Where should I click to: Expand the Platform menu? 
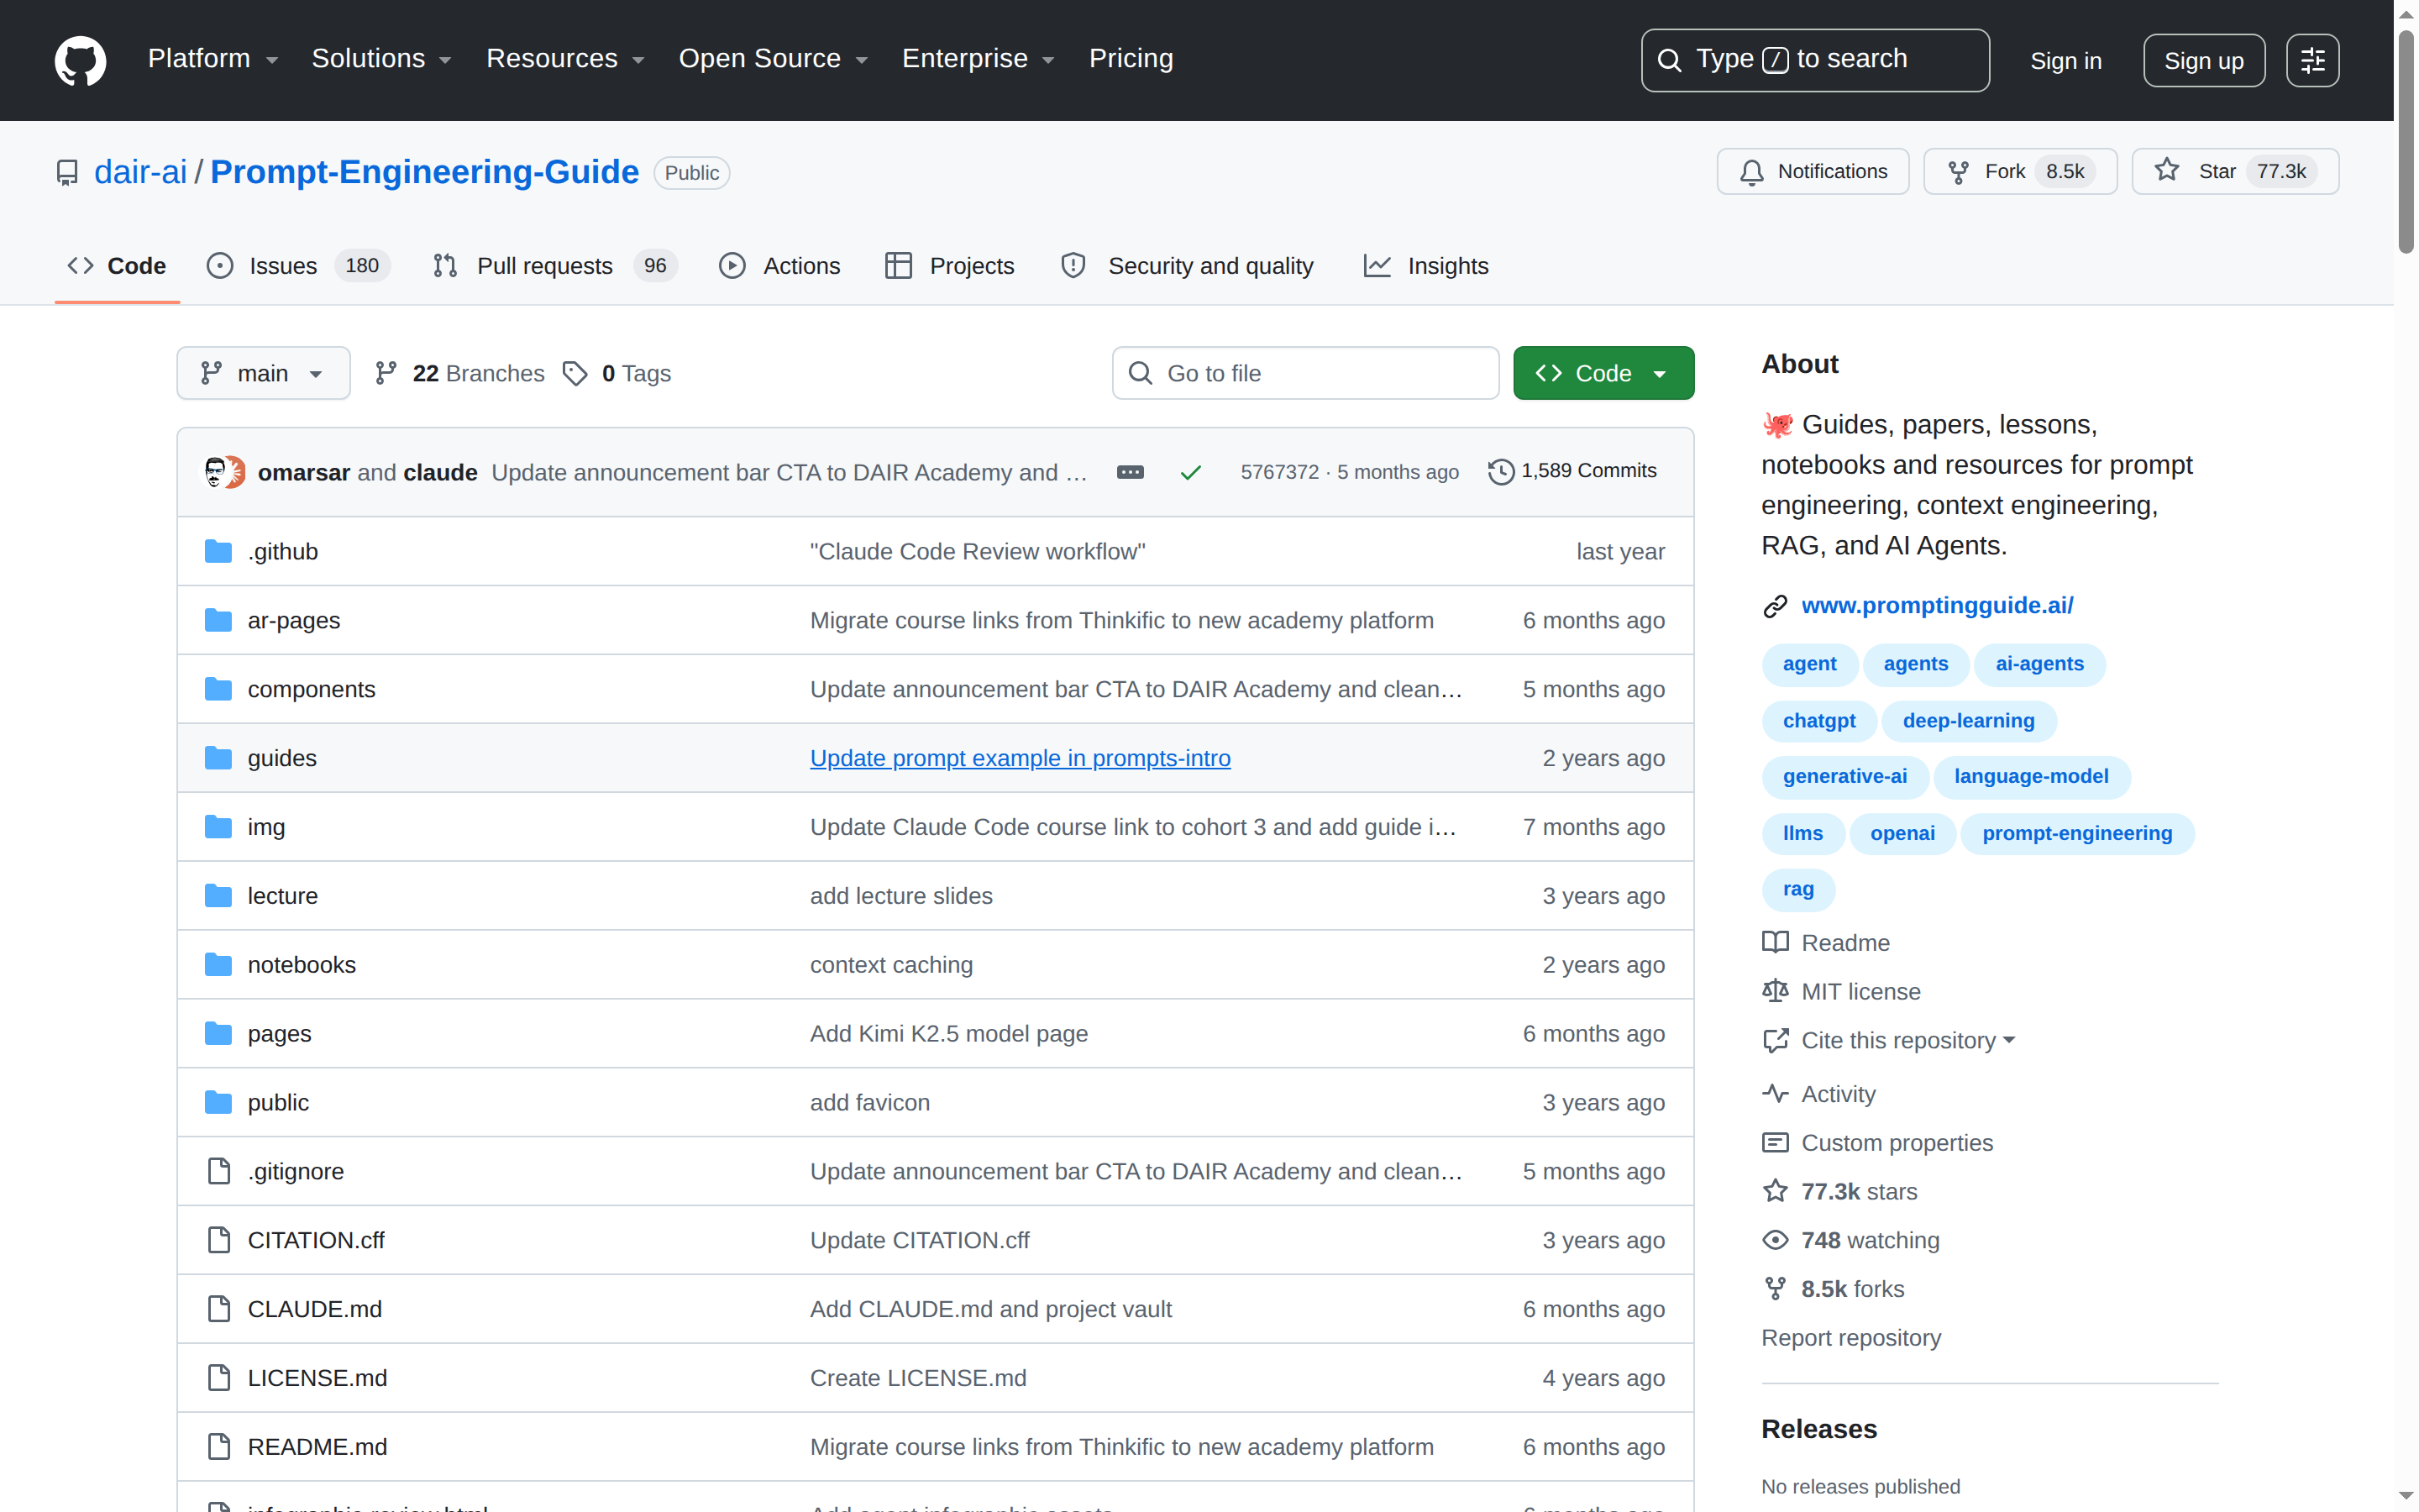pyautogui.click(x=213, y=59)
